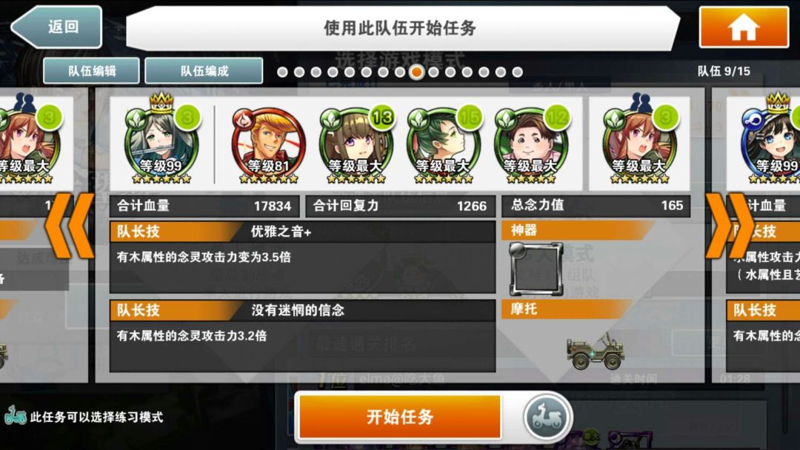Open the empty 神器 artifact slot
Image resolution: width=800 pixels, height=450 pixels.
pyautogui.click(x=536, y=269)
